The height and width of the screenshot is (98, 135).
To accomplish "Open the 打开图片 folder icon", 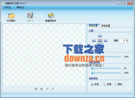I will tap(11, 16).
